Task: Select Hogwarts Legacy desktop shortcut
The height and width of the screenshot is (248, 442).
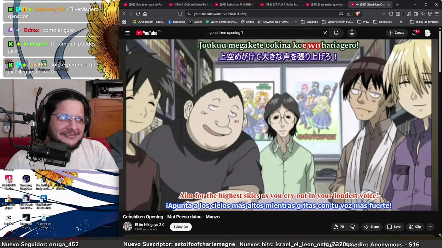Action: point(26,221)
